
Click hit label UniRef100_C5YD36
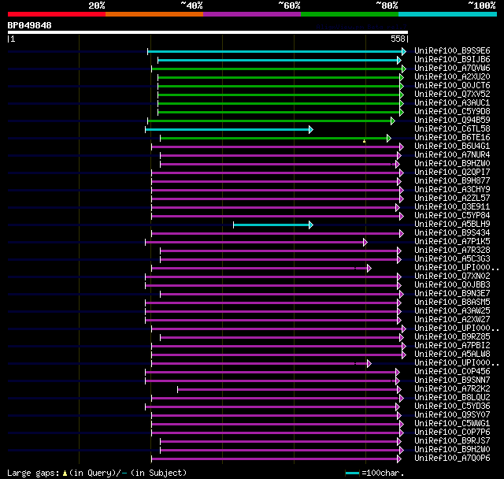452,407
